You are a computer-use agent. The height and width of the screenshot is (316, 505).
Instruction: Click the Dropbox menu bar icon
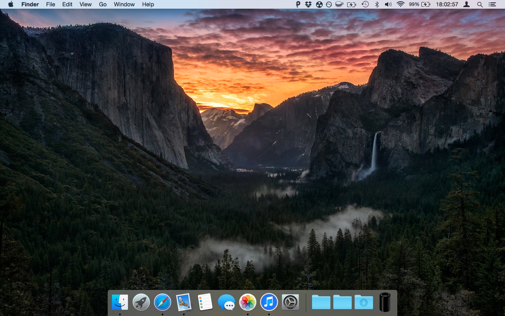click(x=309, y=4)
